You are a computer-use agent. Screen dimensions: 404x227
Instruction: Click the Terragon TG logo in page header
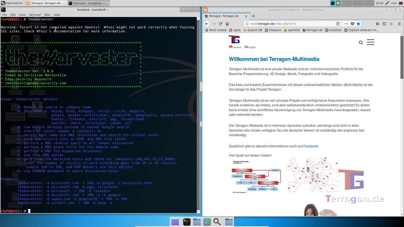pyautogui.click(x=234, y=39)
